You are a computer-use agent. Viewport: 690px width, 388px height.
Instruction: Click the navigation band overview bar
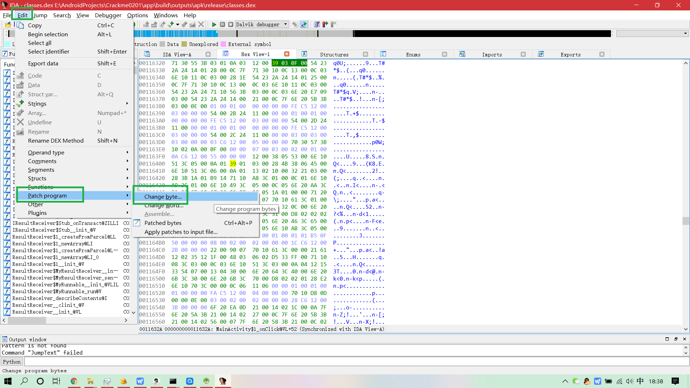pyautogui.click(x=372, y=33)
